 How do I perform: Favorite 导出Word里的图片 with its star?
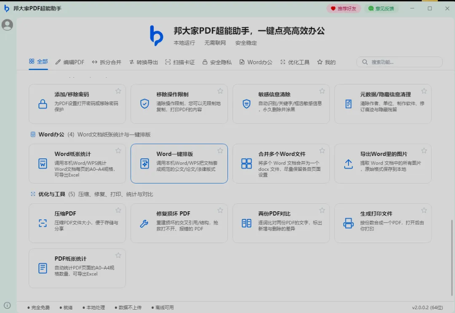pos(424,151)
